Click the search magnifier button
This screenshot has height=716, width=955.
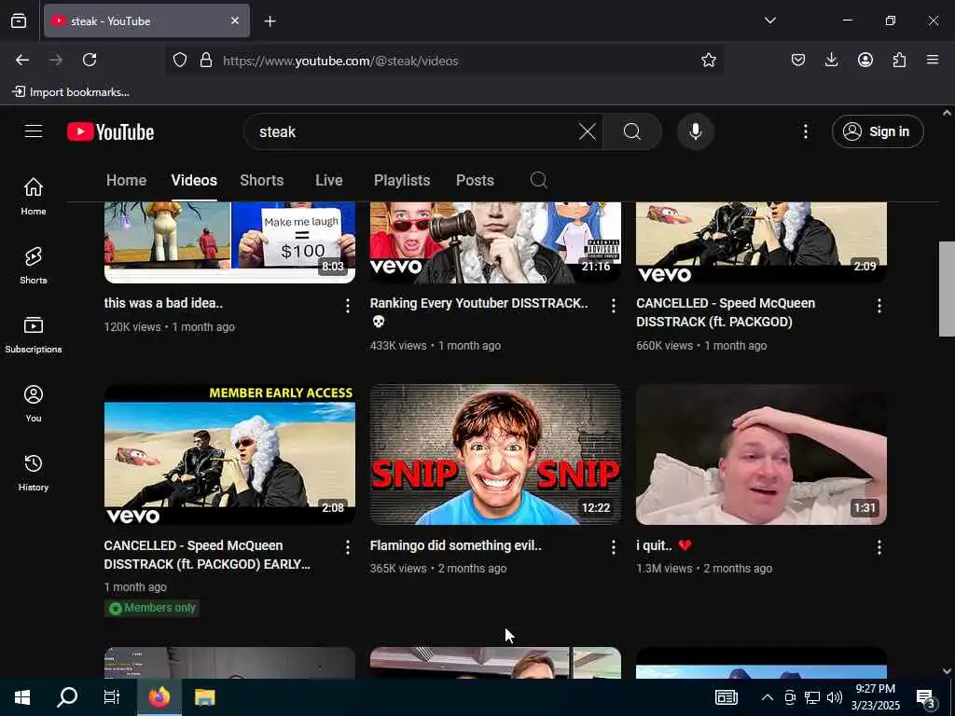click(x=632, y=131)
